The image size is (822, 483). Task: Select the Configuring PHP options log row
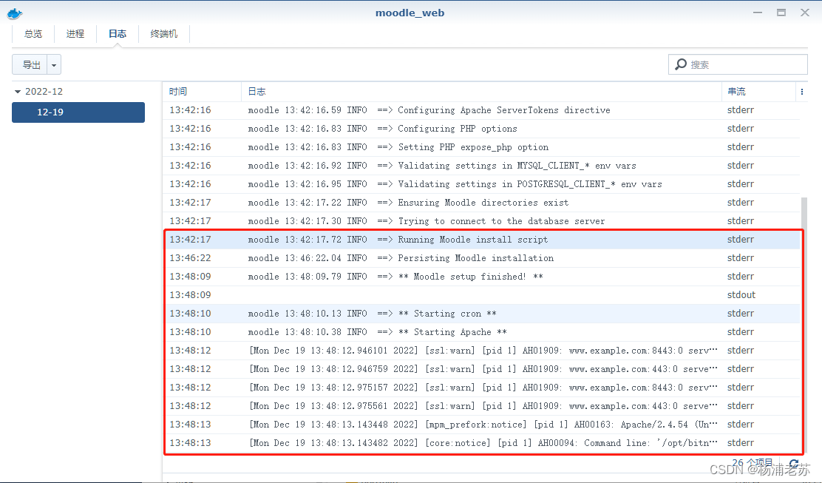tap(481, 129)
